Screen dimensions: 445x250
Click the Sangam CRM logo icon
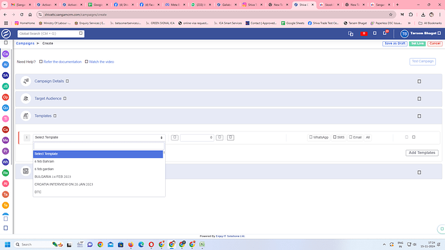[x=6, y=34]
